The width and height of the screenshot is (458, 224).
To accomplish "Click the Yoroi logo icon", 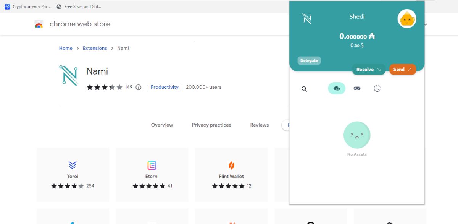I will [x=73, y=165].
